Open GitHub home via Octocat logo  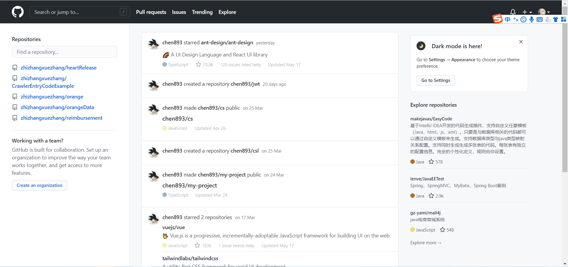point(18,12)
